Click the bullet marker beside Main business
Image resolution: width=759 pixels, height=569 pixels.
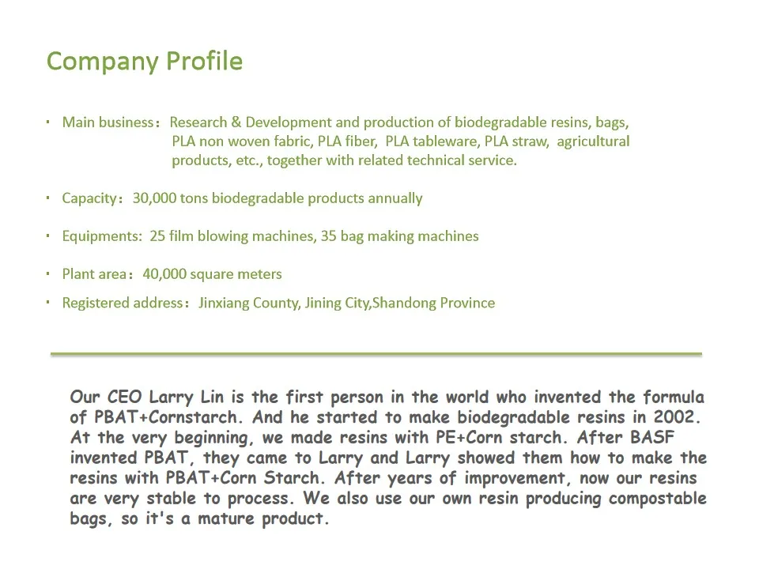tap(48, 122)
